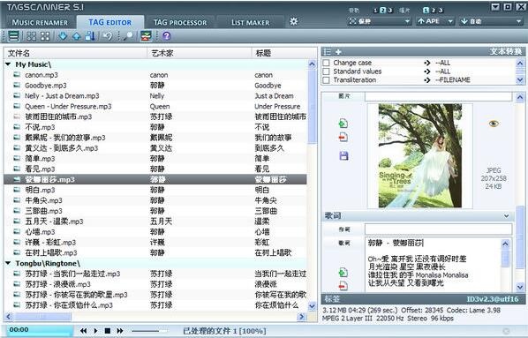Select the Goodbye.mp3 file row
Image resolution: width=528 pixels, height=338 pixels.
(155, 86)
